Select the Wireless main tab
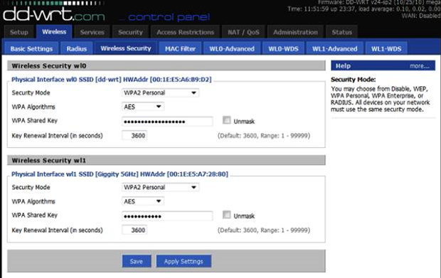This screenshot has height=278, width=441. tap(54, 32)
